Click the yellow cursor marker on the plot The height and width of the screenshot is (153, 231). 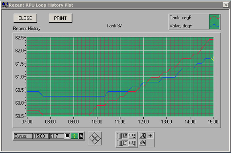(213, 59)
